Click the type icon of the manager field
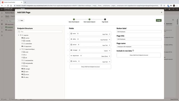The width and height of the screenshot is (179, 101). (x=71, y=50)
